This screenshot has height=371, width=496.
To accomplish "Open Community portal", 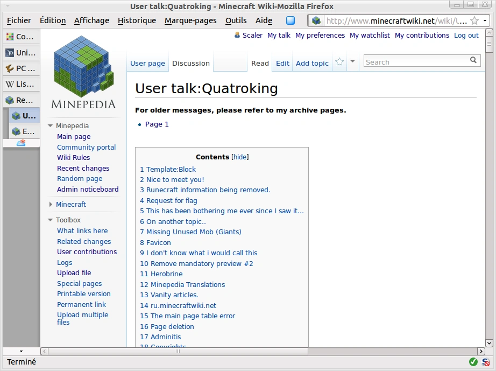I will coord(87,147).
